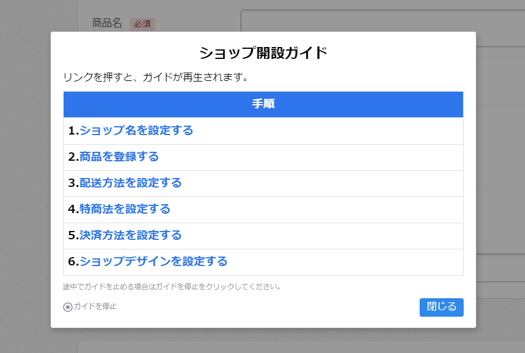Click the ショップ開設ガイド dialog title
The width and height of the screenshot is (525, 353).
click(x=263, y=53)
